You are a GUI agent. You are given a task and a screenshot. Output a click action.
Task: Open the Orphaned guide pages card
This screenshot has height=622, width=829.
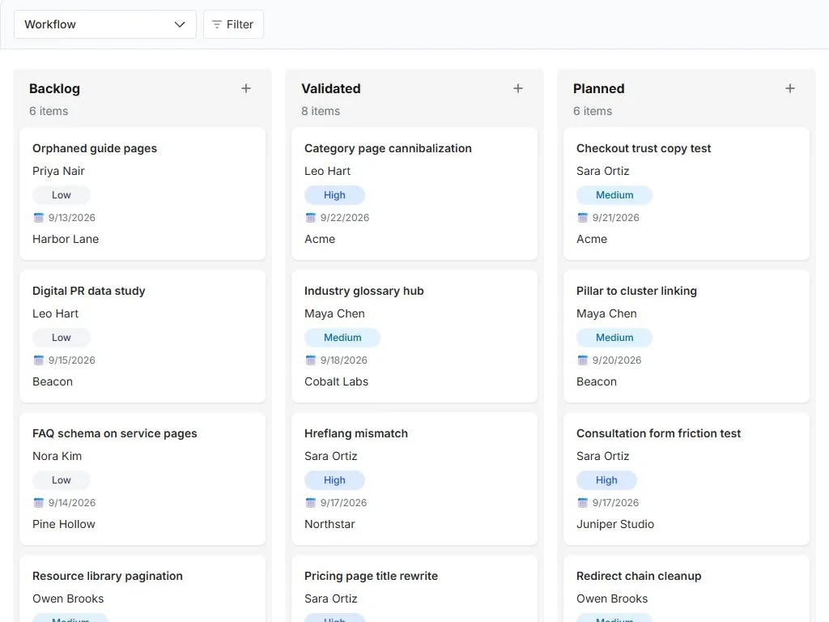142,194
